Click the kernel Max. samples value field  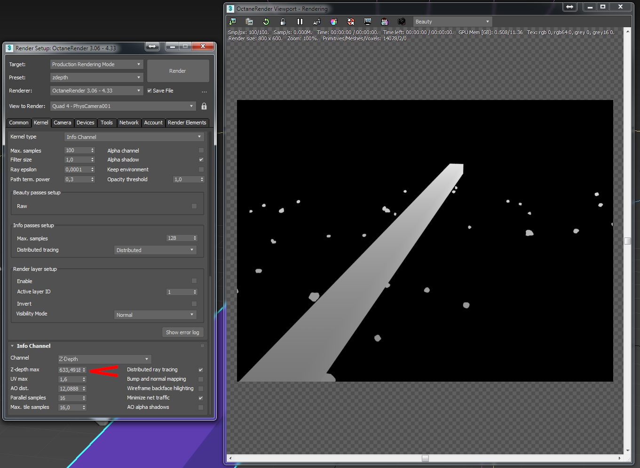(77, 150)
